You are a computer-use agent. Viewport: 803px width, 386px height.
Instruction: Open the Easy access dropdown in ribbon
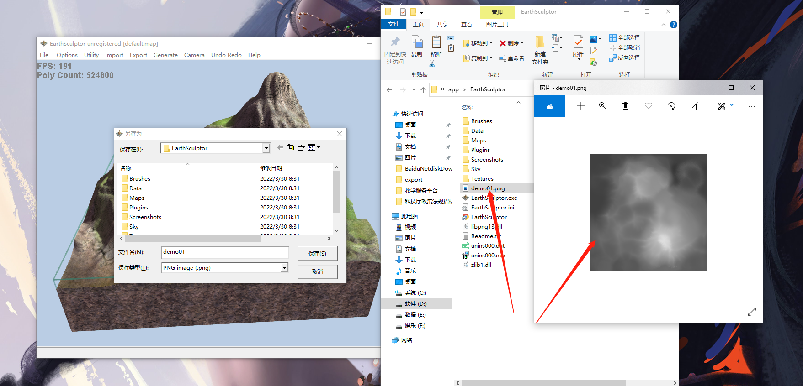pos(557,48)
